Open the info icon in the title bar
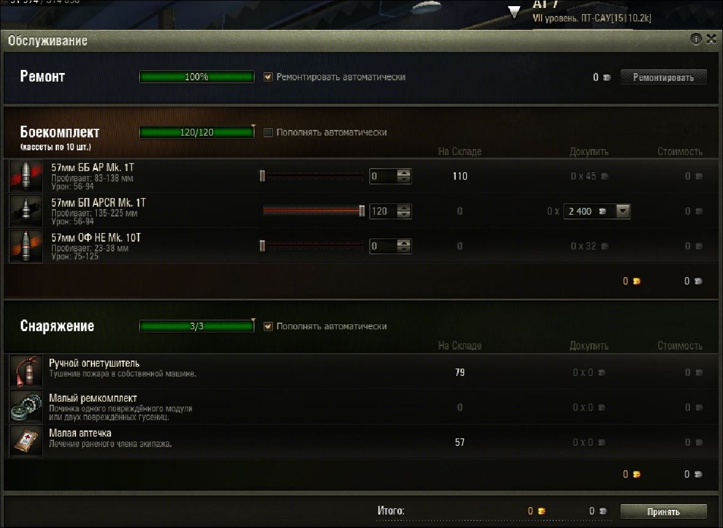The height and width of the screenshot is (528, 723). point(696,39)
